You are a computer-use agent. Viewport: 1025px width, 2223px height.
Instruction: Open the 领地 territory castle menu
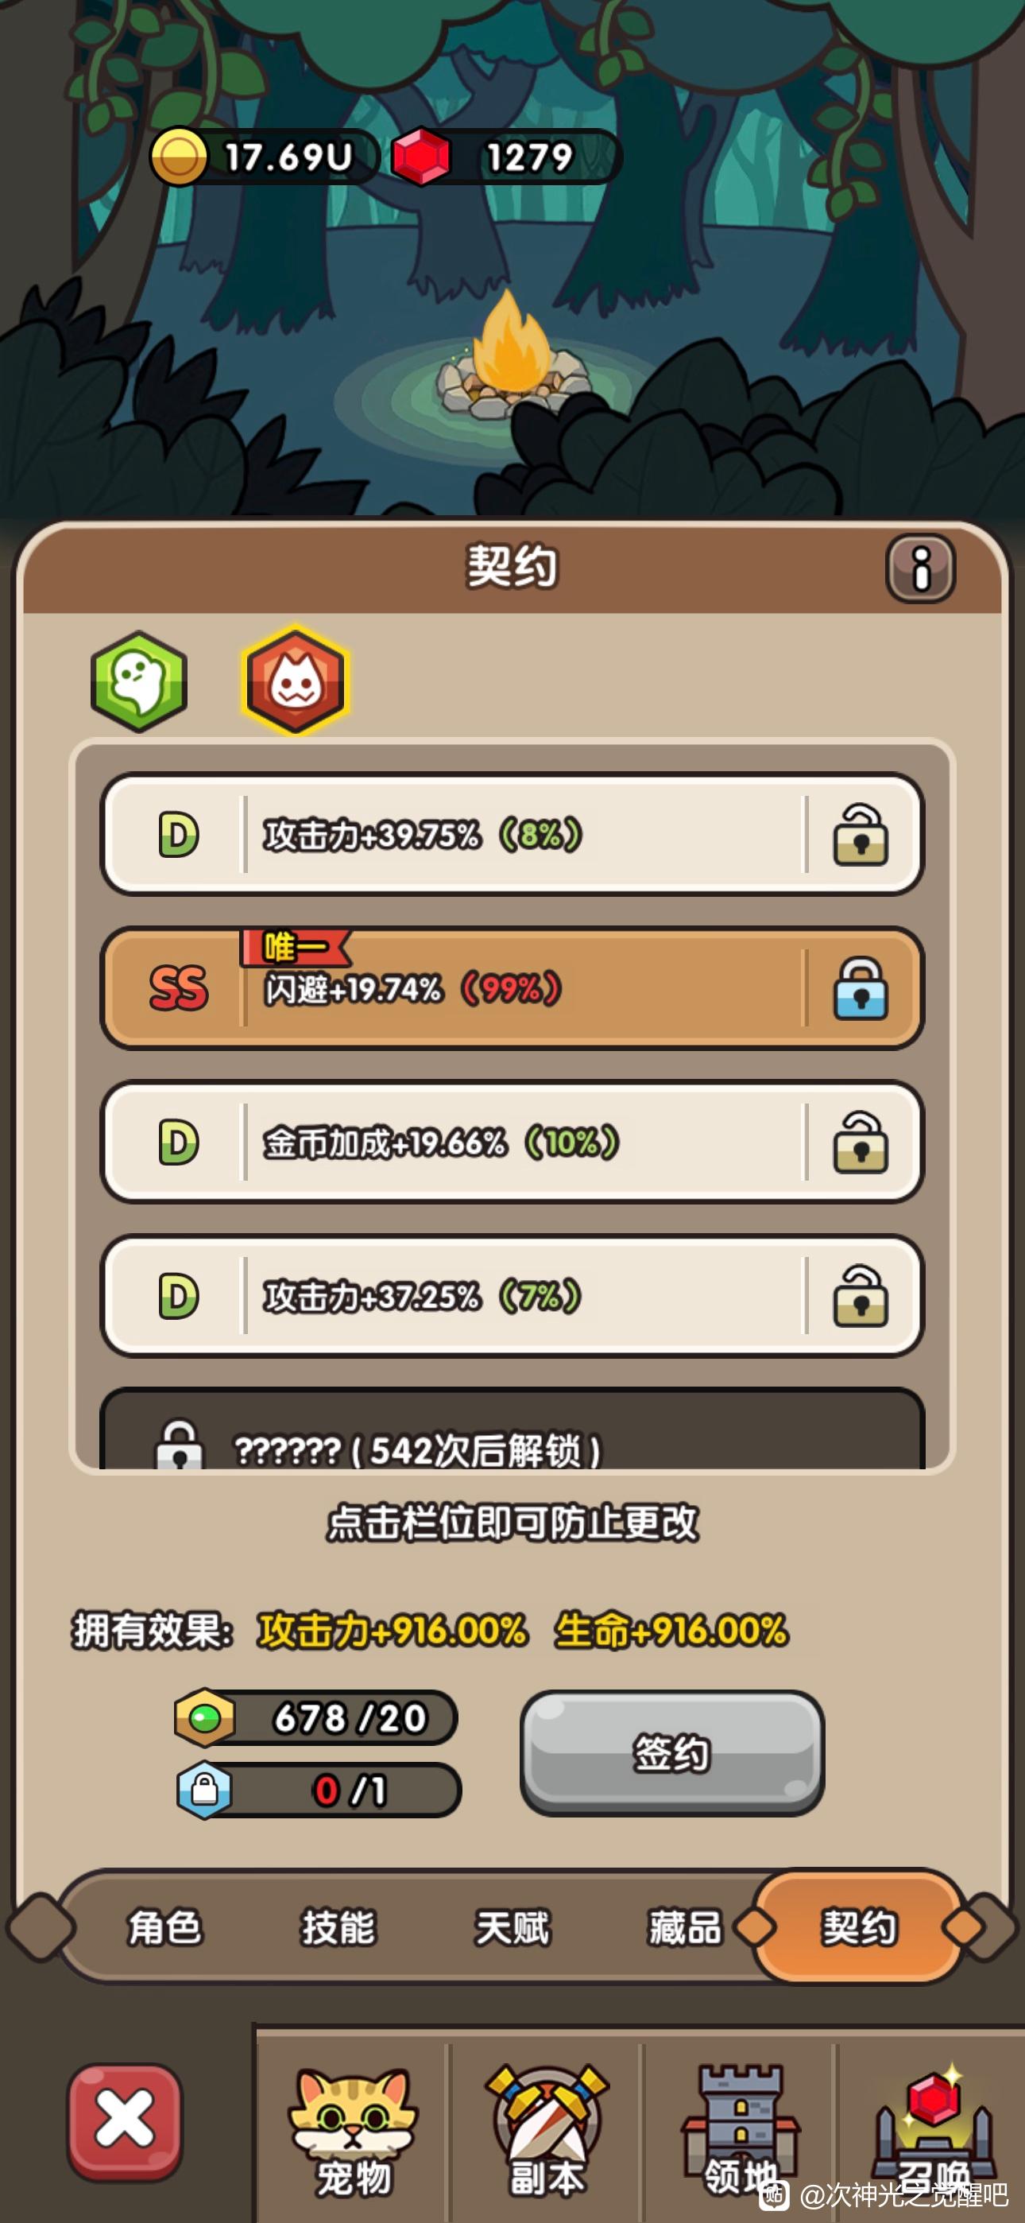(x=741, y=2130)
